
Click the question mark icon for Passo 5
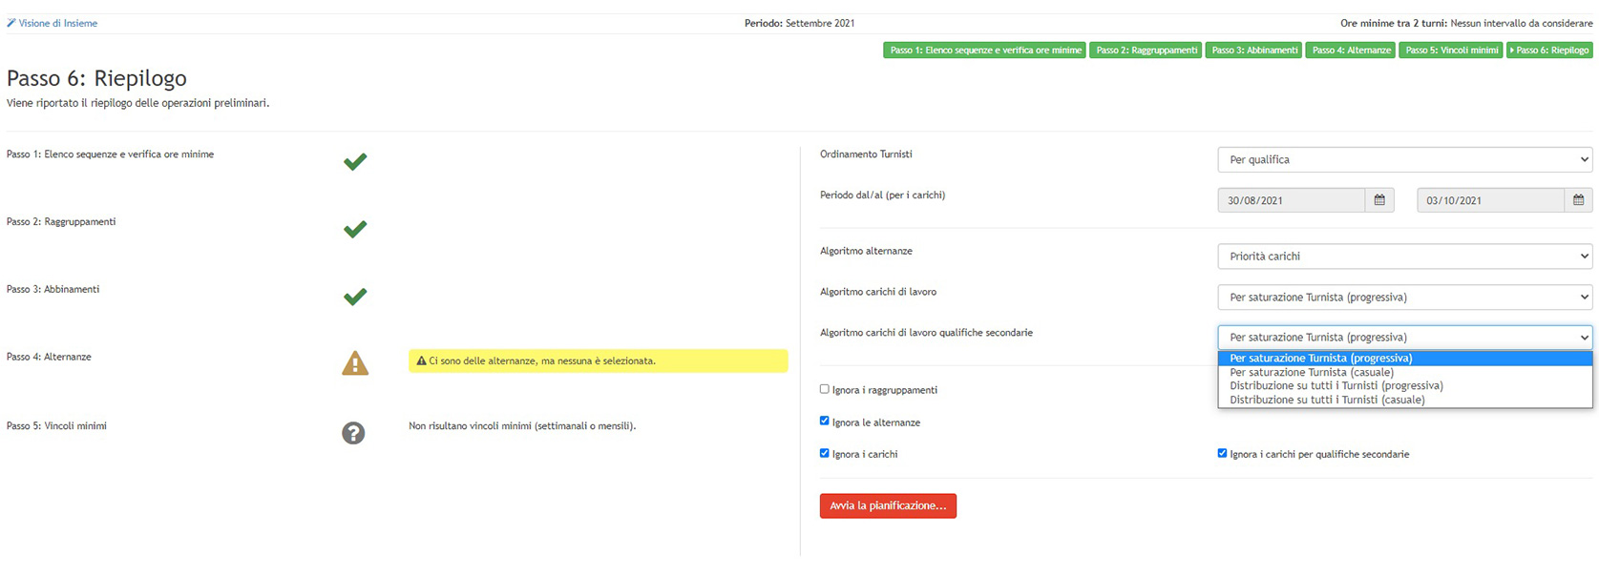coord(353,433)
